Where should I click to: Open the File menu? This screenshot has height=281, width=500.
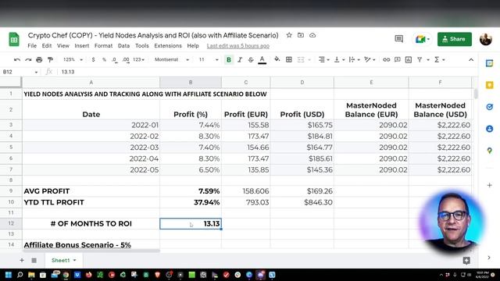[x=32, y=46]
